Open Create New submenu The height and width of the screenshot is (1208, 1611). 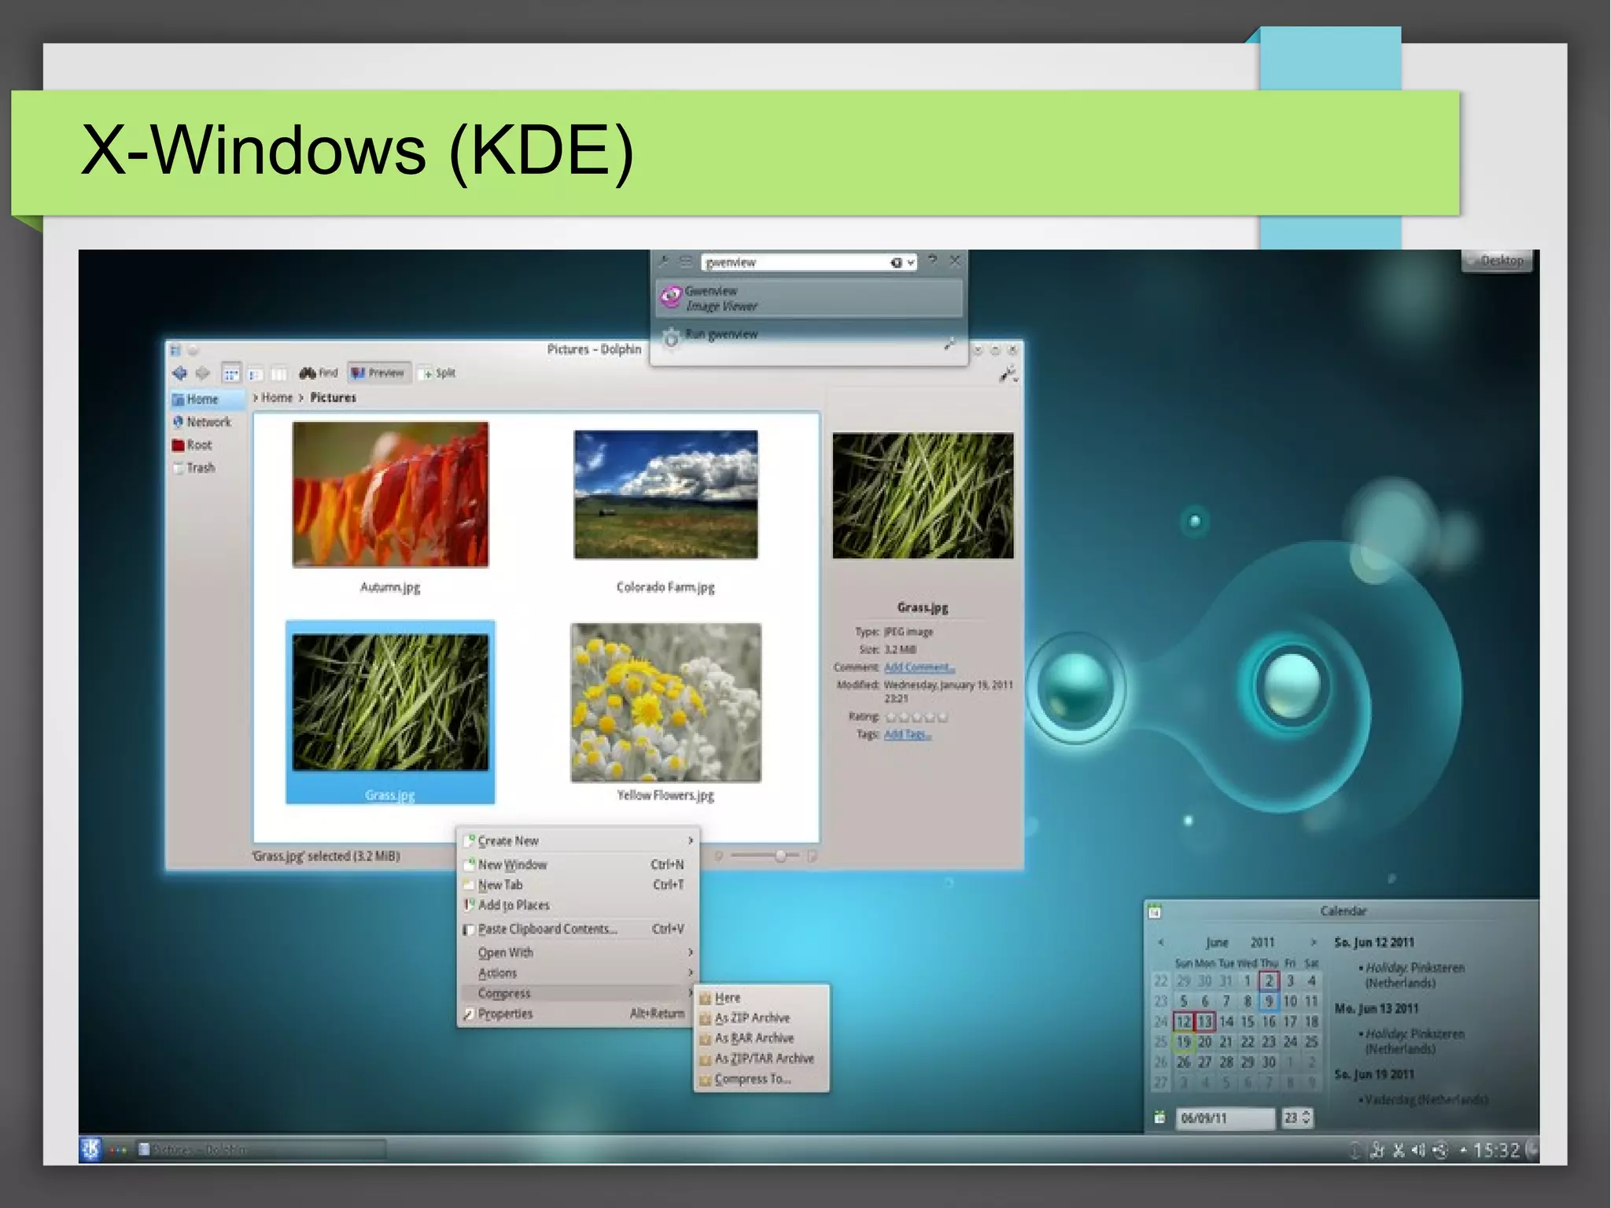pyautogui.click(x=578, y=840)
